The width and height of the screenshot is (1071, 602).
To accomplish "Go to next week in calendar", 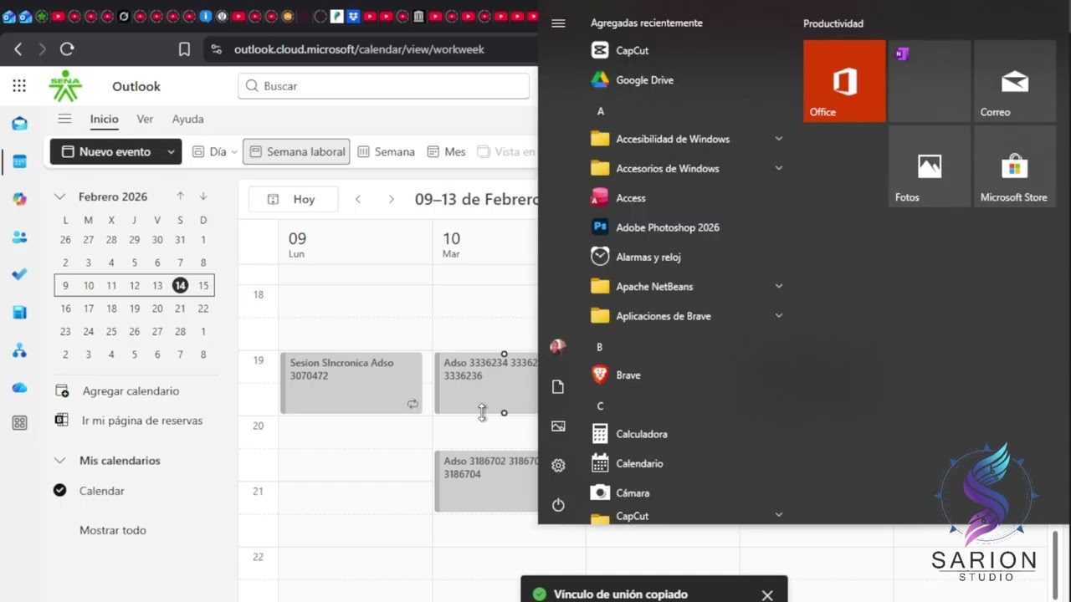I will tap(391, 199).
